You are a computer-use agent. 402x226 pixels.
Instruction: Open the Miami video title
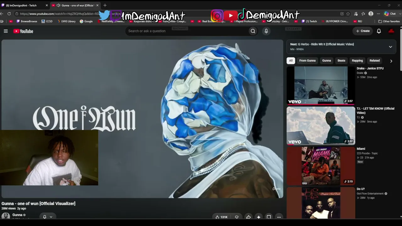[x=361, y=149]
